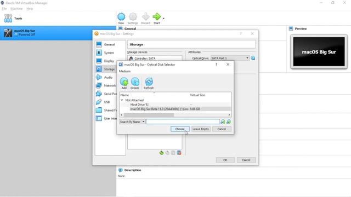Click the find previous match search icon
351x197 pixels.
point(223,121)
